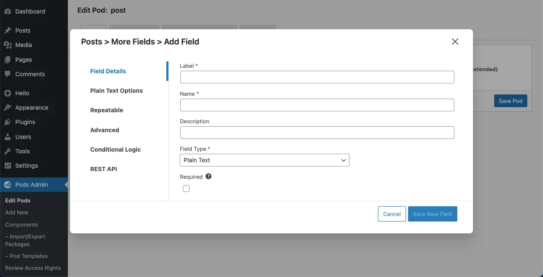The height and width of the screenshot is (277, 543).
Task: Open Plain Text Options tab
Action: [117, 91]
